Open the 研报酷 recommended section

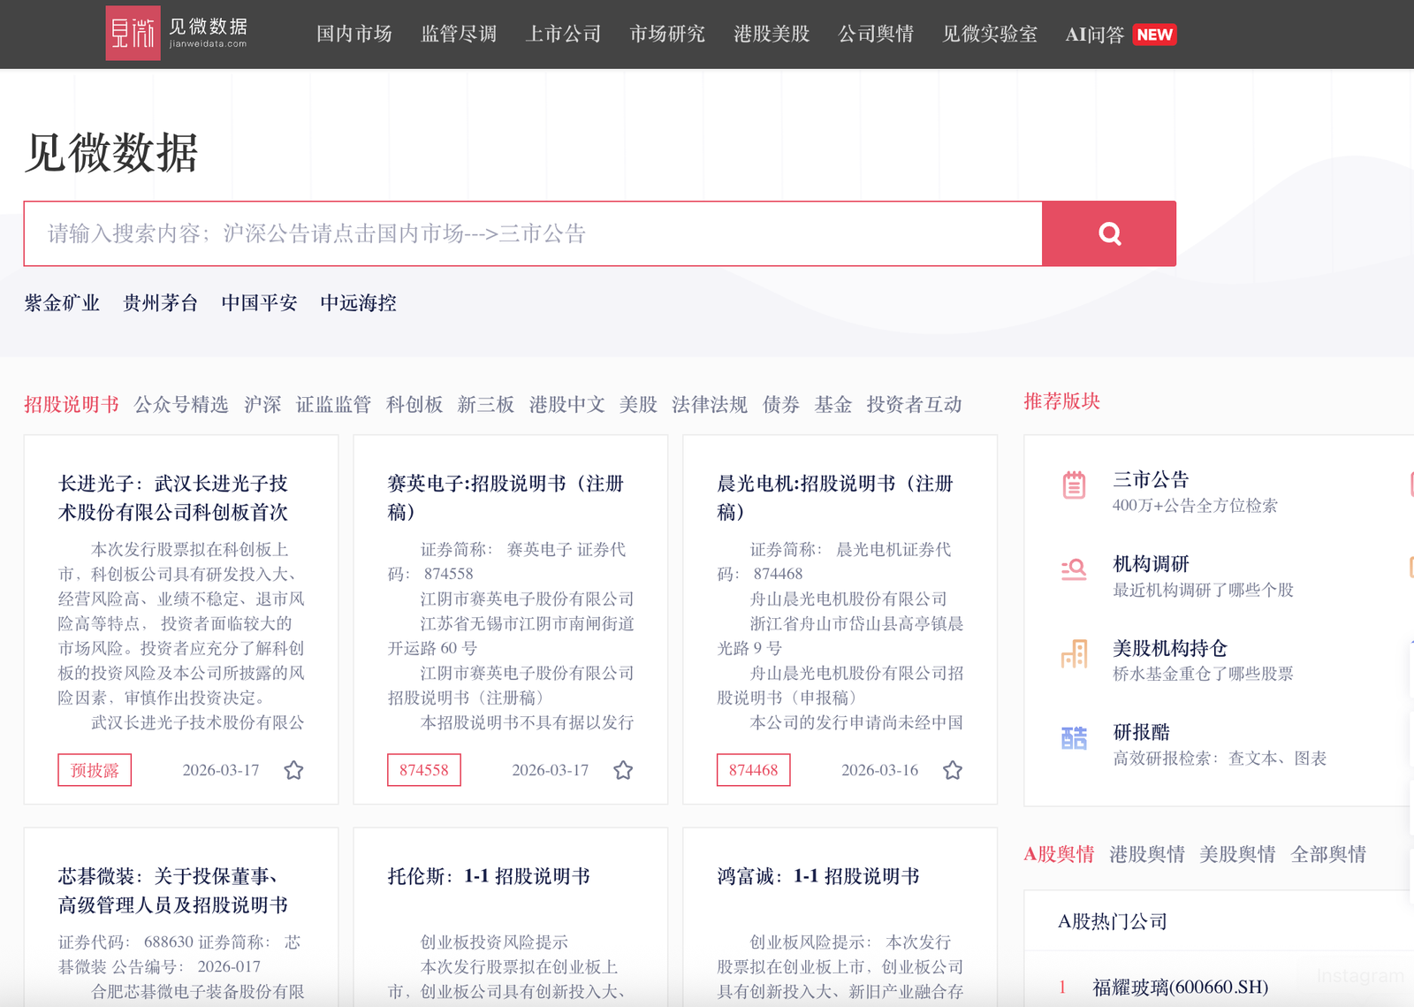coord(1142,732)
